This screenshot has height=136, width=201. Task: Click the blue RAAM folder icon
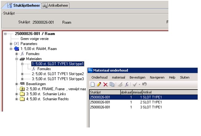coord(17,49)
